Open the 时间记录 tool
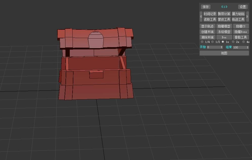Image resolution: width=252 pixels, height=160 pixels. (210, 14)
